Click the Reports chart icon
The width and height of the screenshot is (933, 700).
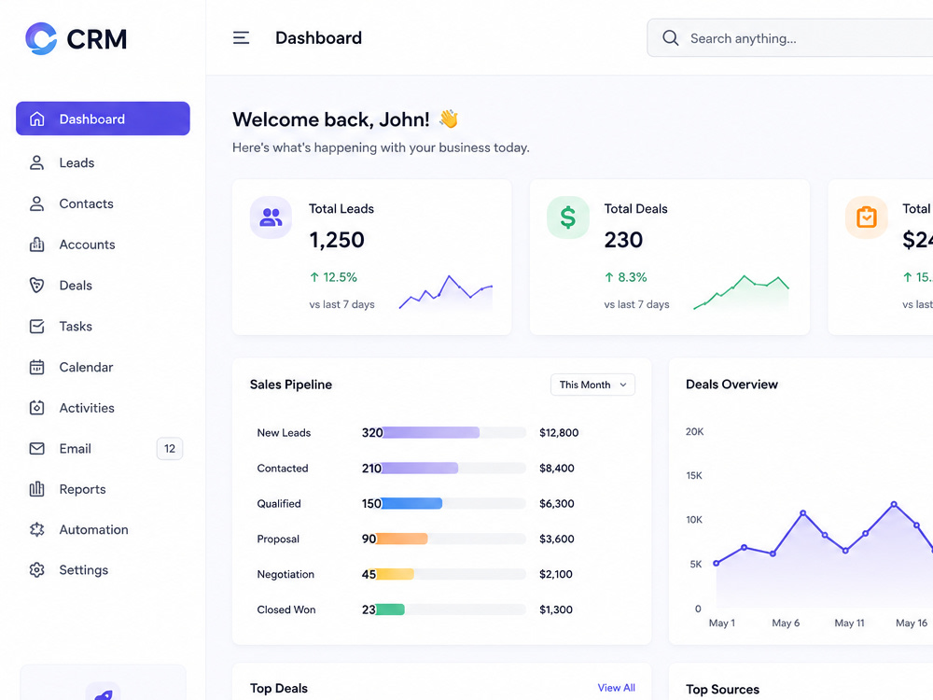click(37, 489)
